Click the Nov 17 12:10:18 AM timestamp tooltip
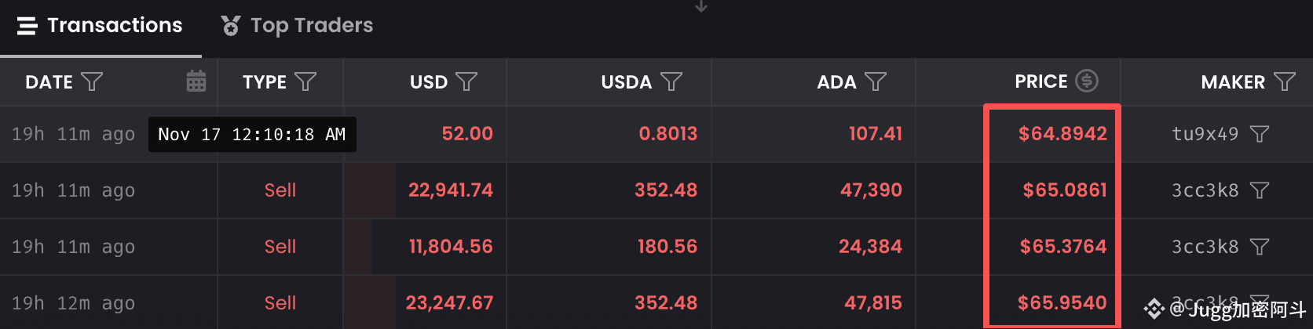This screenshot has height=329, width=1313. coord(251,135)
